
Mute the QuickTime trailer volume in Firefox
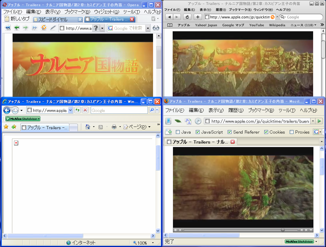pos(176,230)
